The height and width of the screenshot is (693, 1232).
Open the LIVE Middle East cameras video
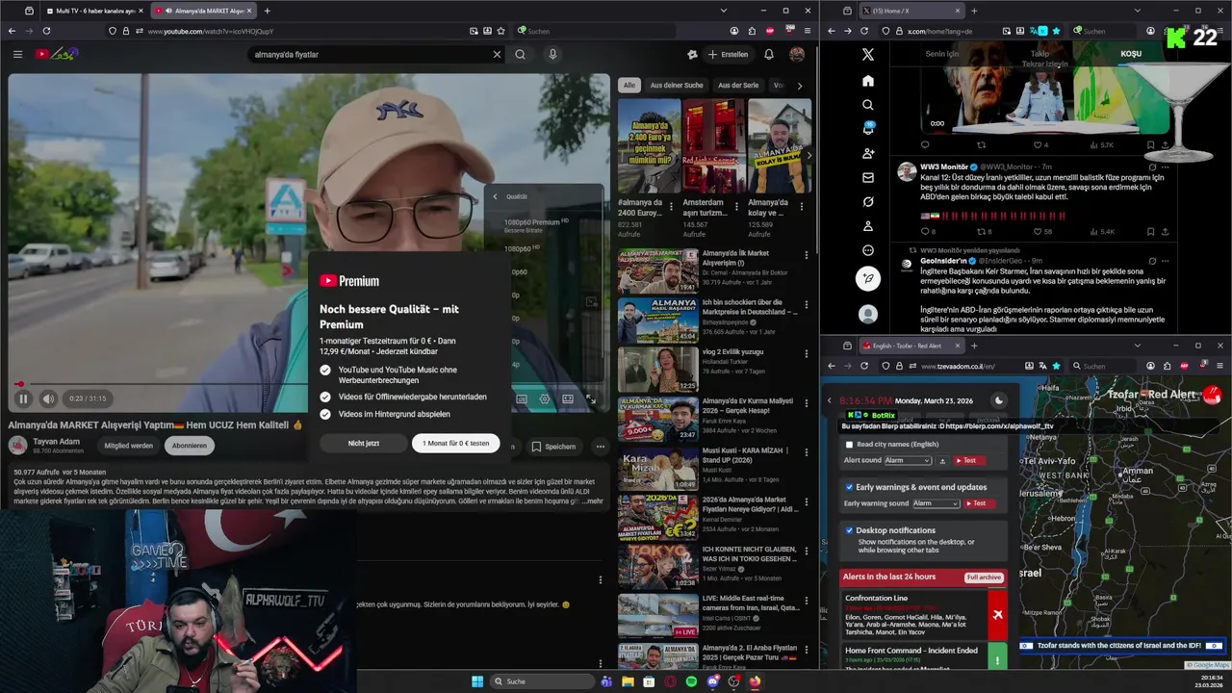(x=657, y=616)
